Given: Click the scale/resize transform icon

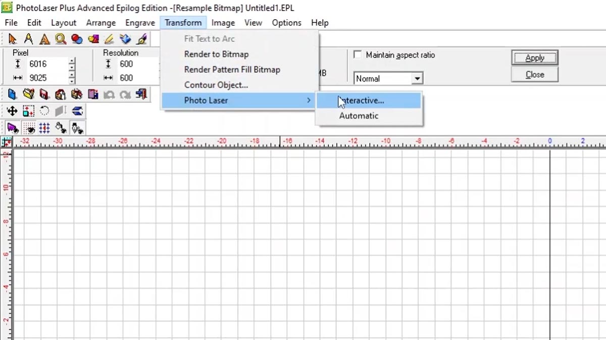Looking at the screenshot, I should (x=28, y=111).
